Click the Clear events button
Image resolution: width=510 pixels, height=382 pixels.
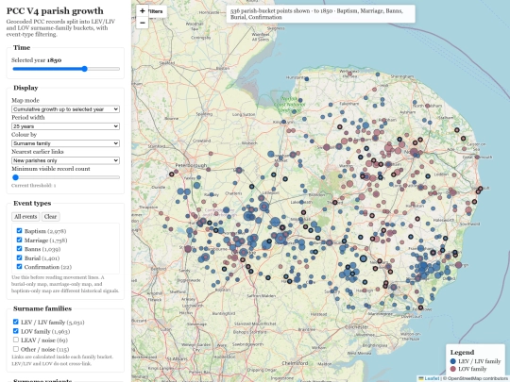[x=50, y=217]
